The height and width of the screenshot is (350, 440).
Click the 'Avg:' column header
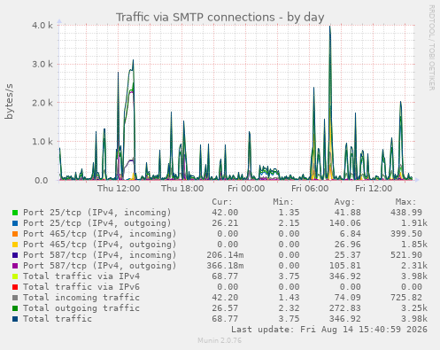click(x=344, y=202)
